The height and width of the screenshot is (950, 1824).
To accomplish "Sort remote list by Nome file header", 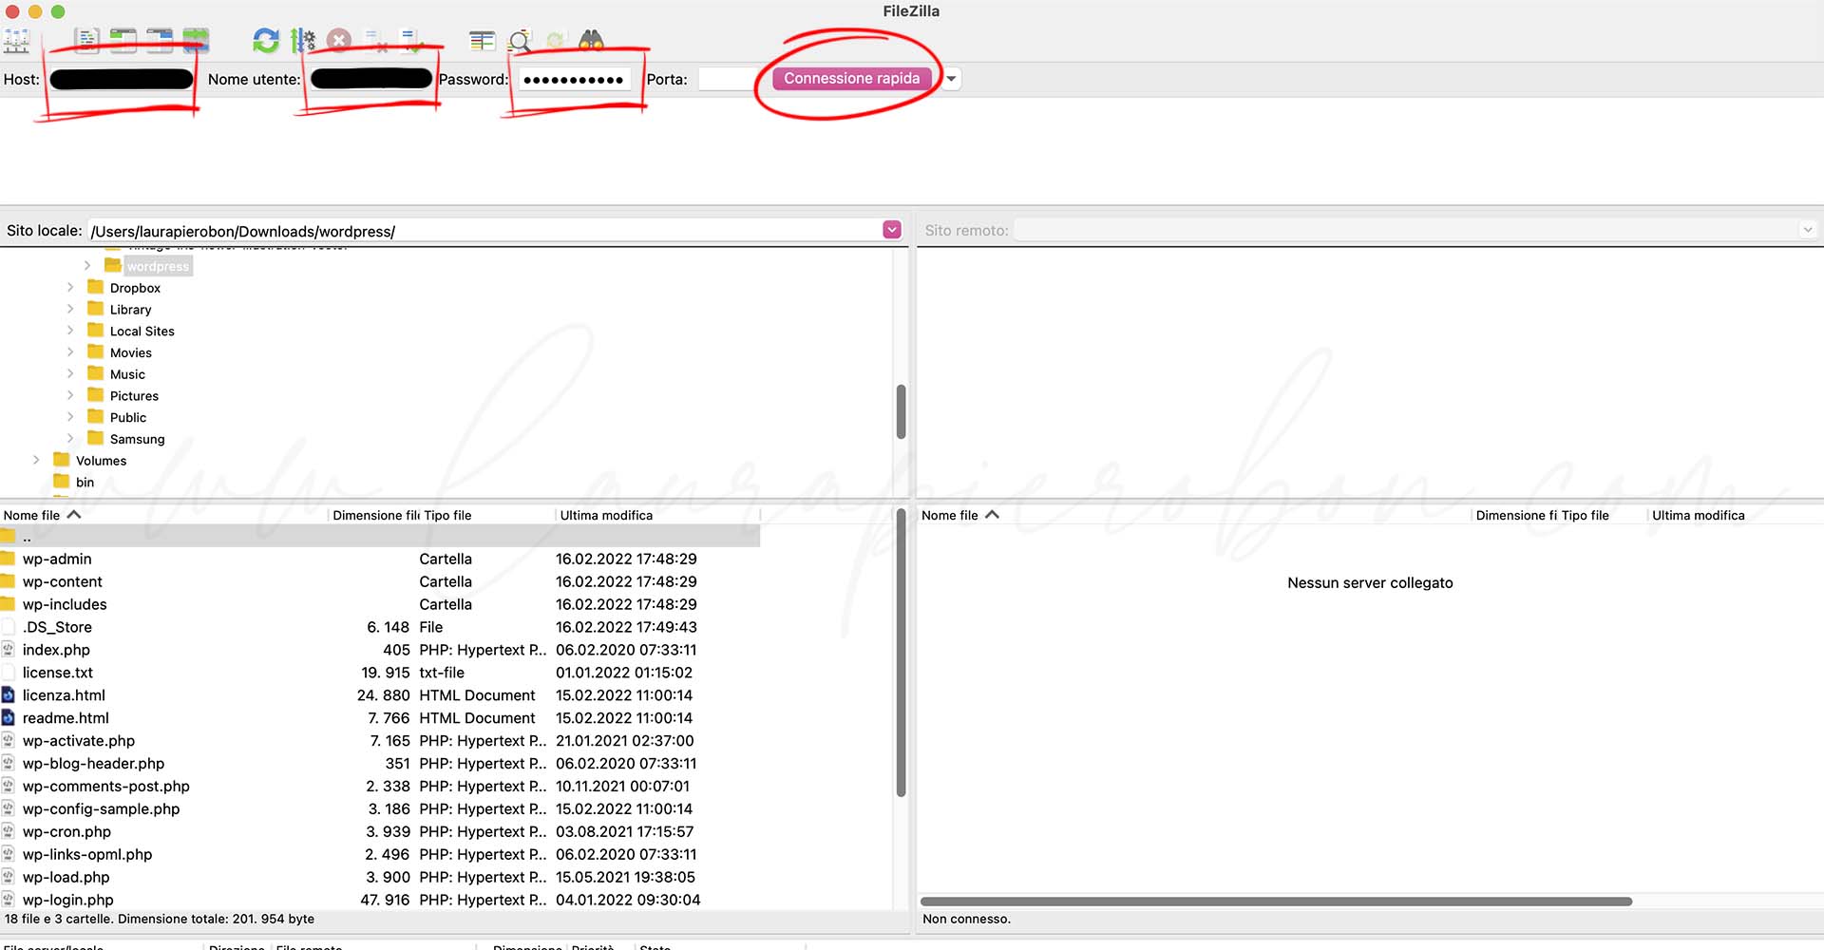I will pyautogui.click(x=949, y=515).
